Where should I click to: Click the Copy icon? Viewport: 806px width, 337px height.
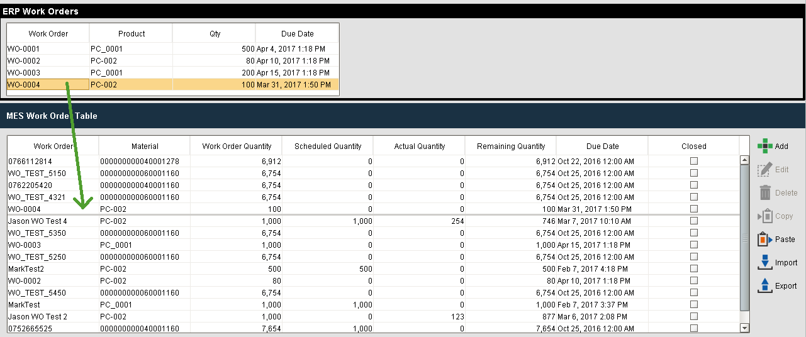[x=764, y=216]
